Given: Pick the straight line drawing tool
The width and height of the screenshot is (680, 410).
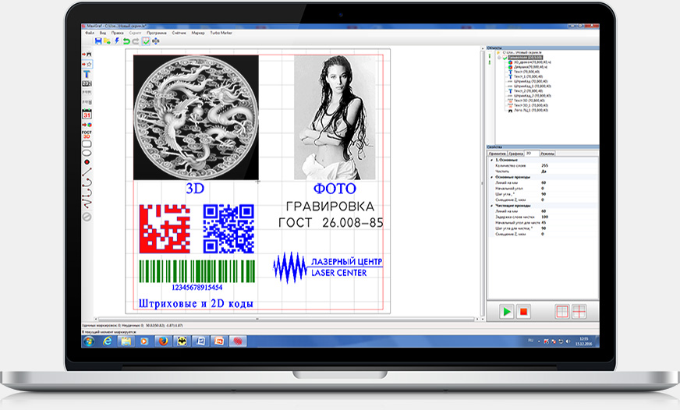Looking at the screenshot, I should 87,172.
